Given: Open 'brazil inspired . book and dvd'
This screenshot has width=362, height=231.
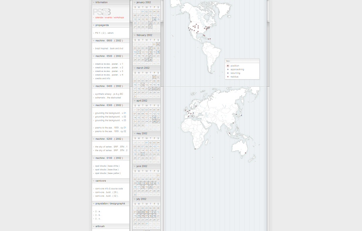Looking at the screenshot, I should click(x=109, y=48).
